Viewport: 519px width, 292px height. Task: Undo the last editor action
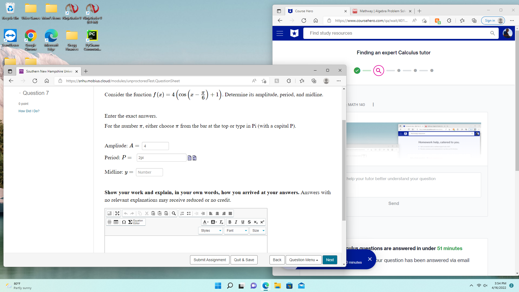pyautogui.click(x=126, y=213)
